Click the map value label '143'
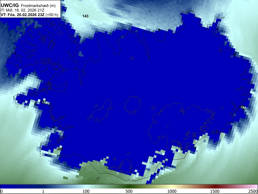 pos(85,16)
